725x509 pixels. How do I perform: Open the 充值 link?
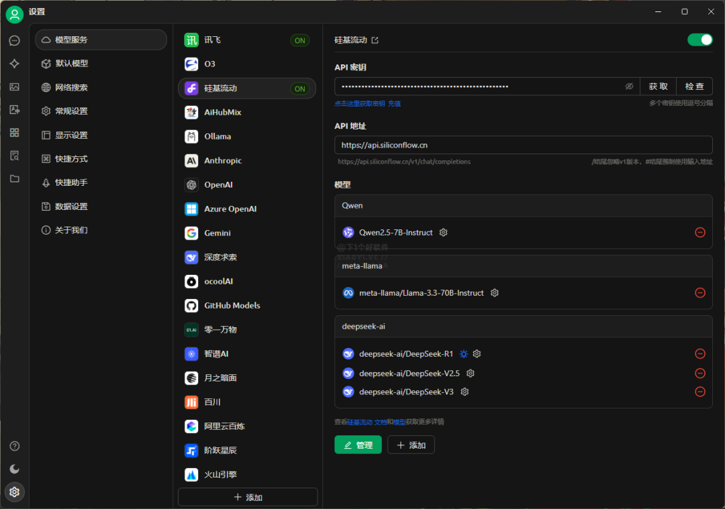pos(395,103)
